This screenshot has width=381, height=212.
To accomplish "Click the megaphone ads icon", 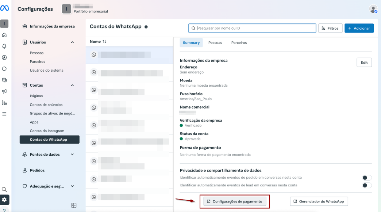I will pyautogui.click(x=4, y=91).
